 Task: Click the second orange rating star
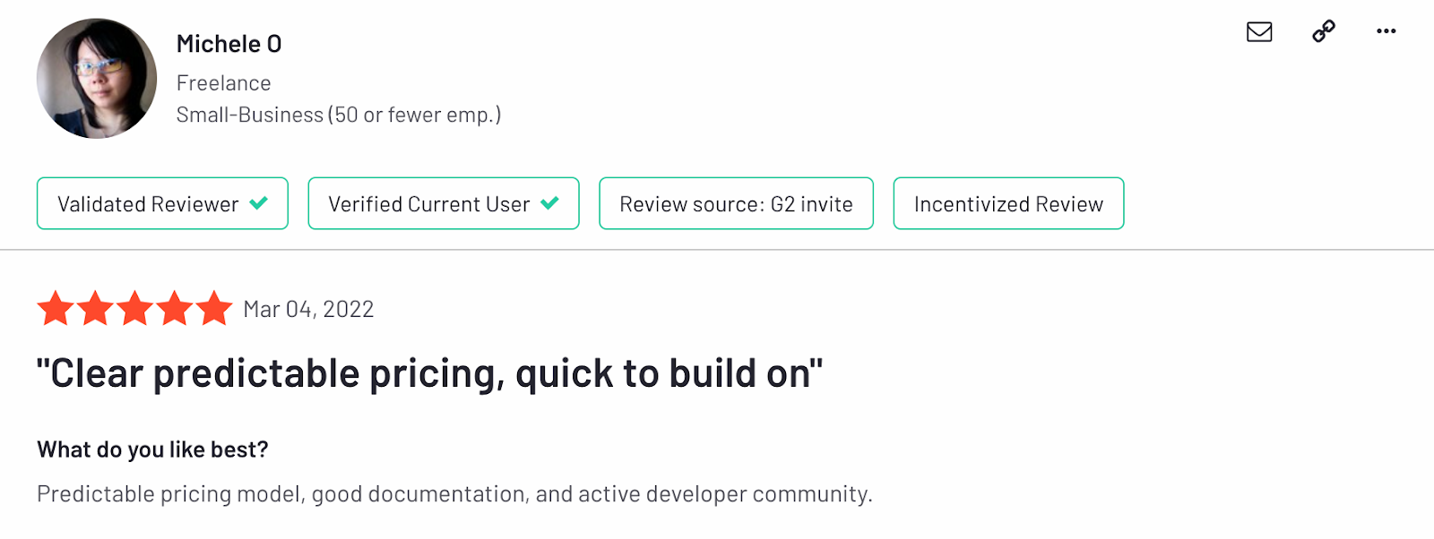pyautogui.click(x=95, y=308)
